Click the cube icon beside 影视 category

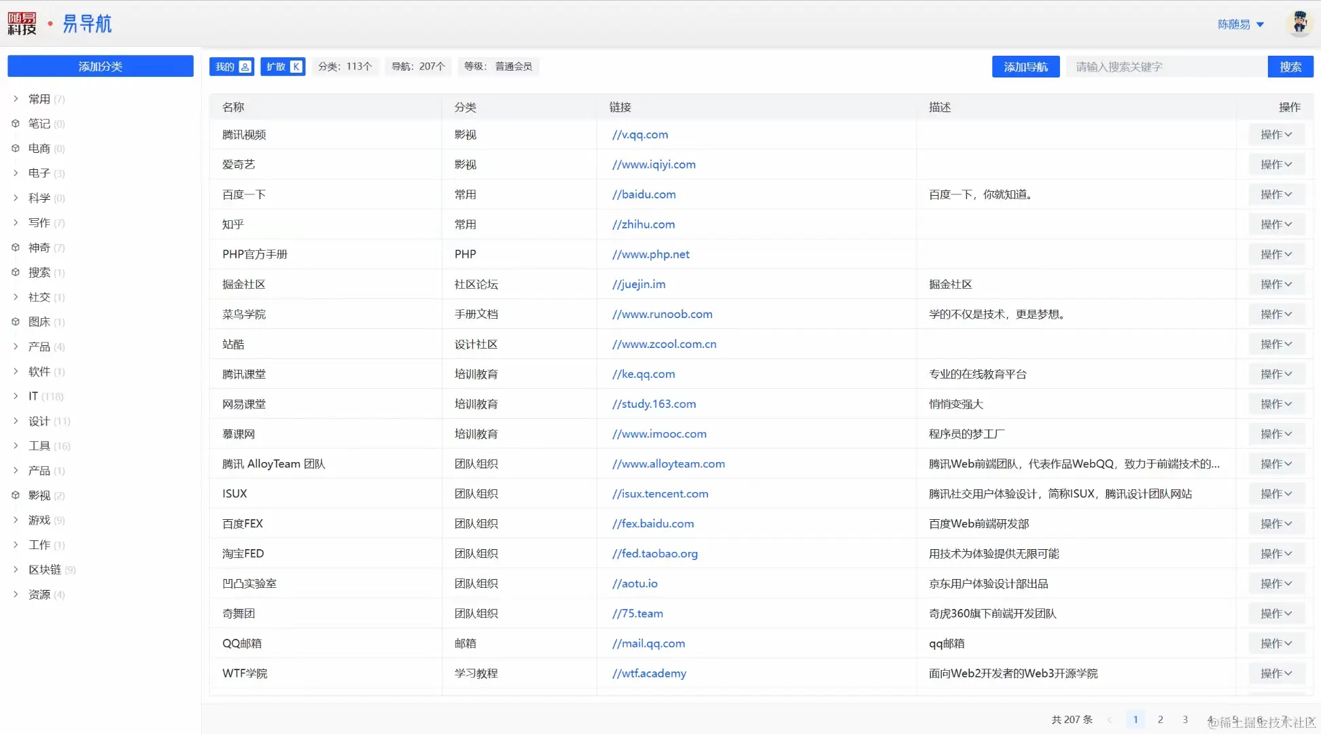[x=16, y=495]
